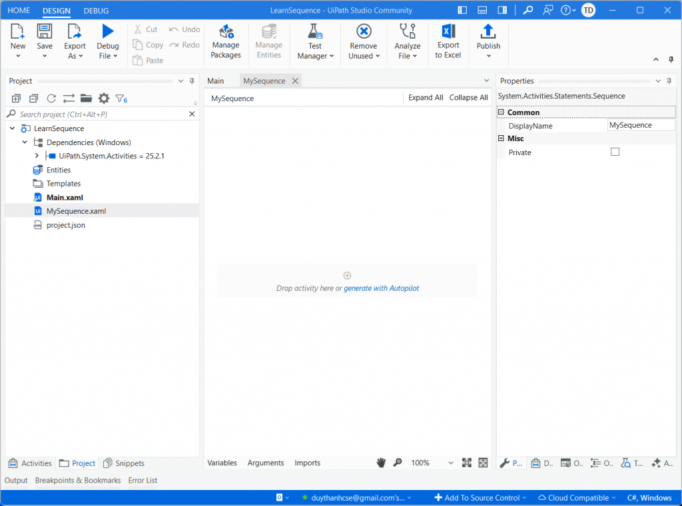This screenshot has height=506, width=682.
Task: Collapse the ribbon with the up arrow
Action: click(656, 59)
